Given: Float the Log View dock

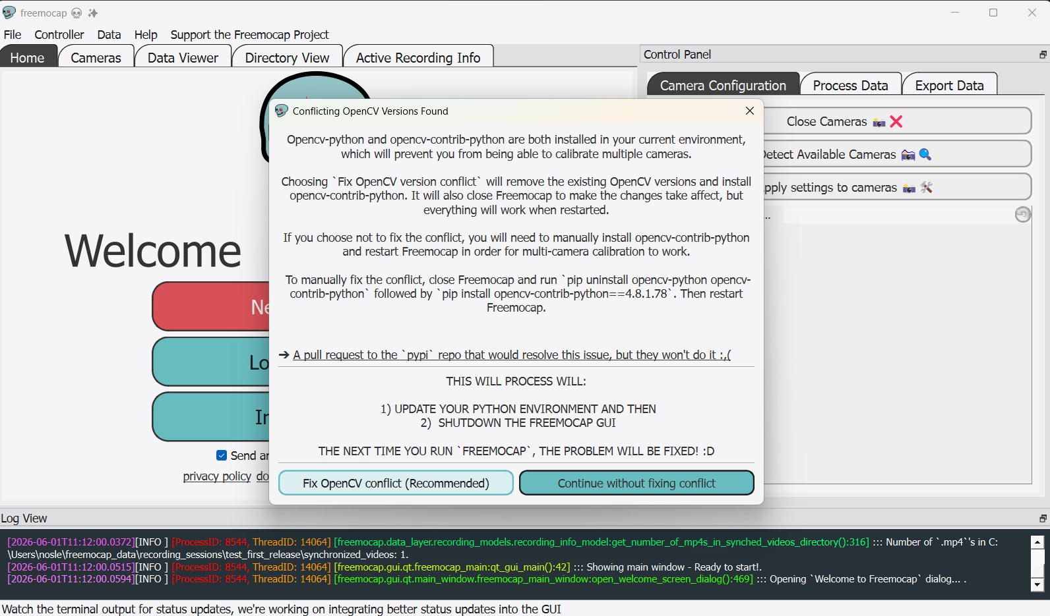Looking at the screenshot, I should [x=1043, y=518].
